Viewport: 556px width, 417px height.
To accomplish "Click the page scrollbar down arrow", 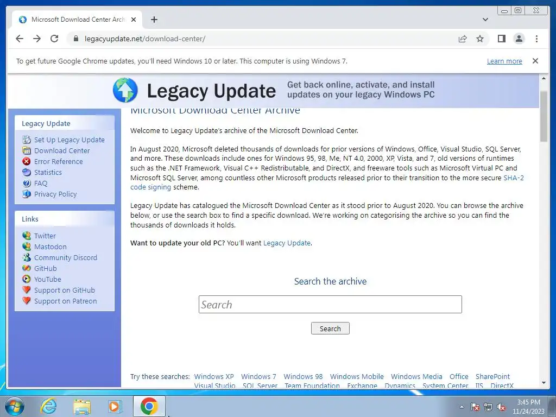I will [x=544, y=383].
